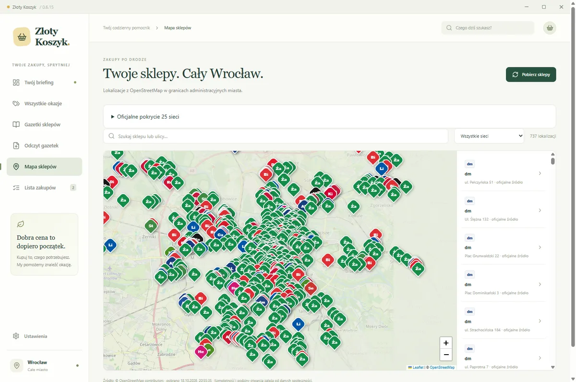
Task: Select Mapa sklepów in sidebar
Action: pyautogui.click(x=44, y=167)
